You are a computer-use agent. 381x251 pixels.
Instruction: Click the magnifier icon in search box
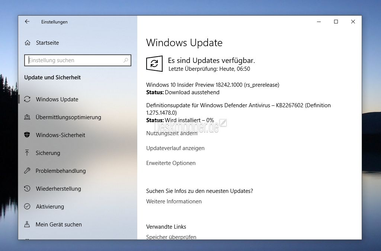pos(126,60)
